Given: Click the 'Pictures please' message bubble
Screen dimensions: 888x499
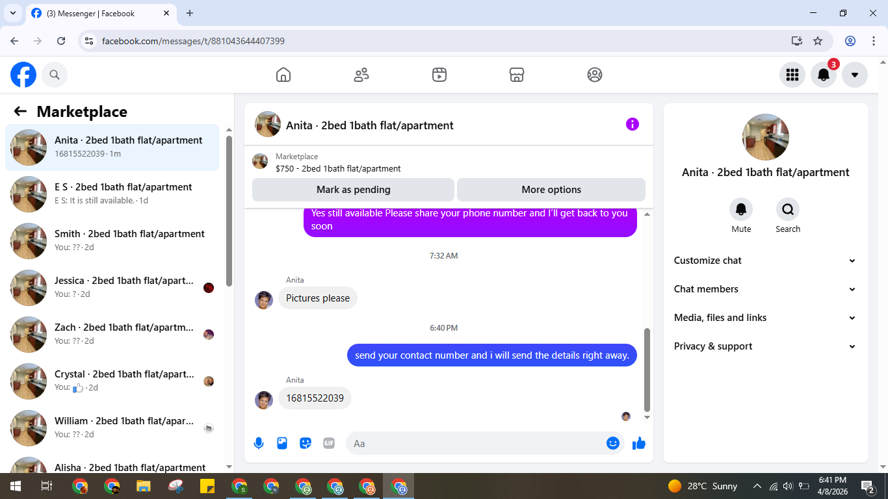Looking at the screenshot, I should [x=318, y=298].
